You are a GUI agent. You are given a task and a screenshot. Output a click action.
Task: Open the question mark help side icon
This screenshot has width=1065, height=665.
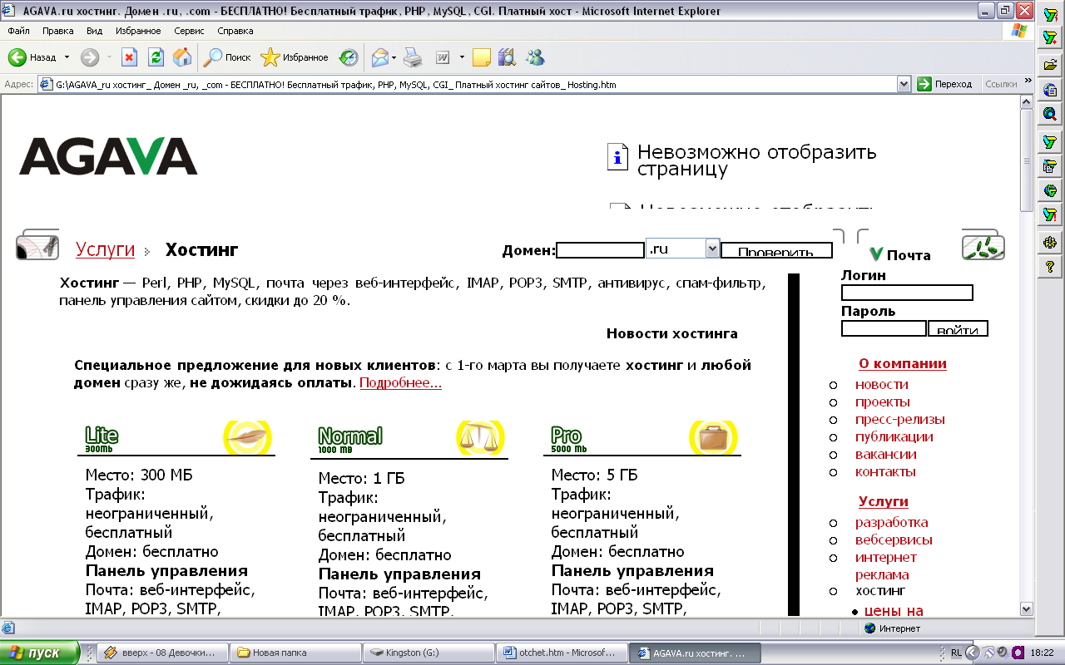coord(1050,267)
